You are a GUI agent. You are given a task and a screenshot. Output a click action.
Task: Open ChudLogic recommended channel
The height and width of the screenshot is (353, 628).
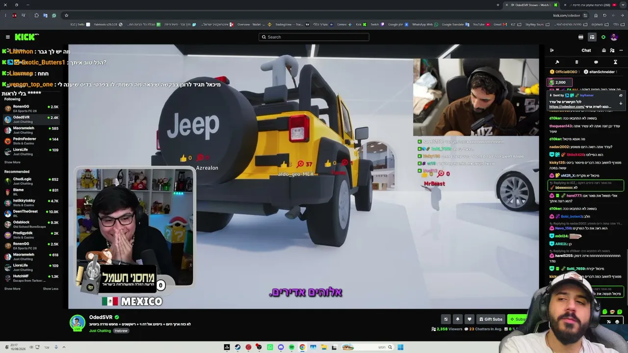click(31, 181)
